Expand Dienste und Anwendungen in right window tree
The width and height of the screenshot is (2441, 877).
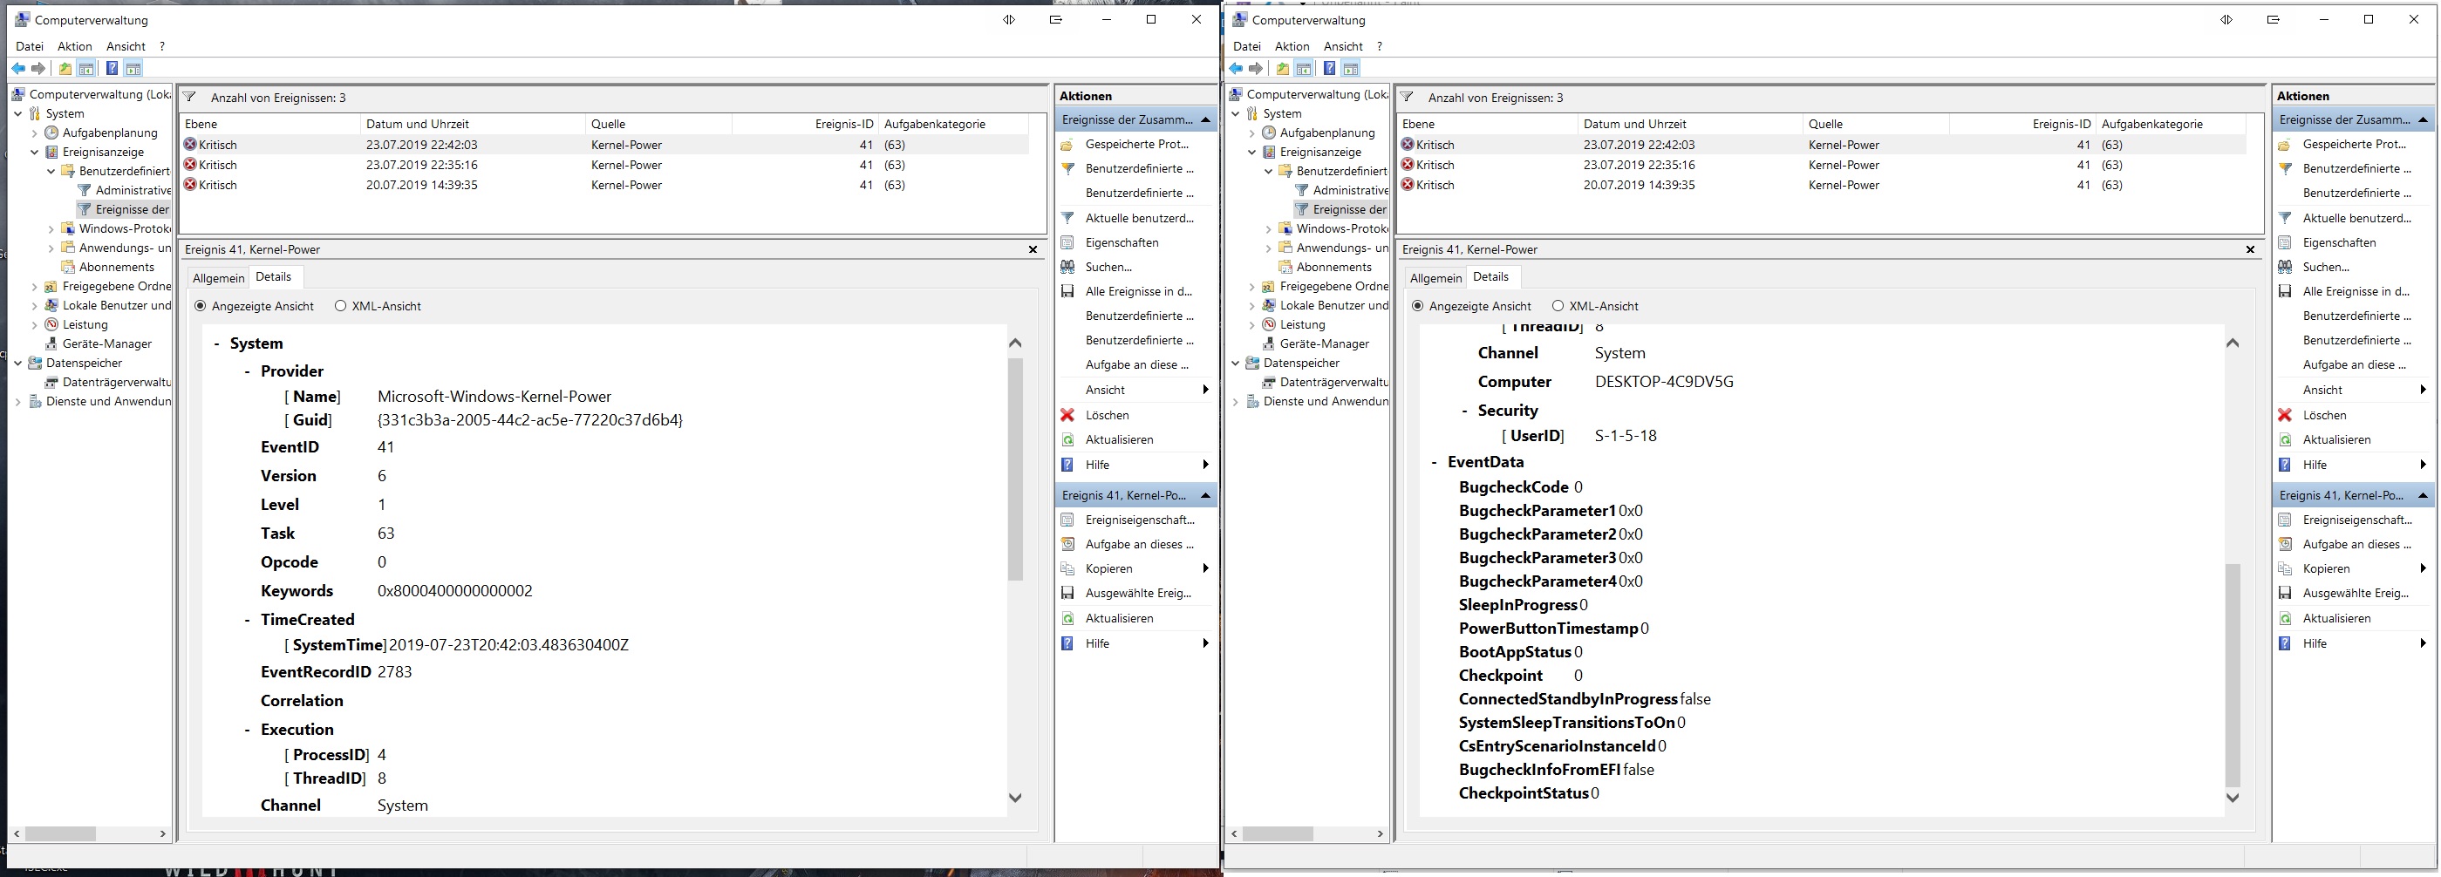point(1236,402)
